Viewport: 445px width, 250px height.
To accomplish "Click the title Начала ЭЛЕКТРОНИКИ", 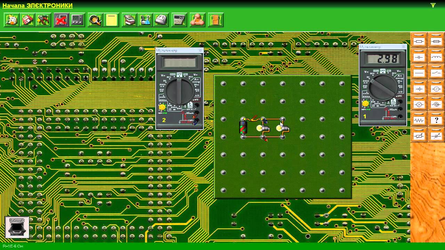I will 38,6.
